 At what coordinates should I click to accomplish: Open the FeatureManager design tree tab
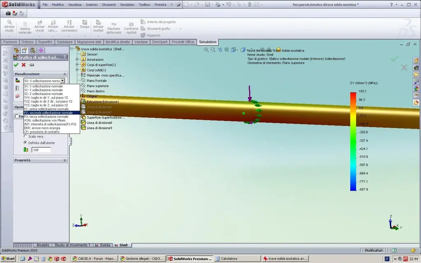tap(16, 50)
